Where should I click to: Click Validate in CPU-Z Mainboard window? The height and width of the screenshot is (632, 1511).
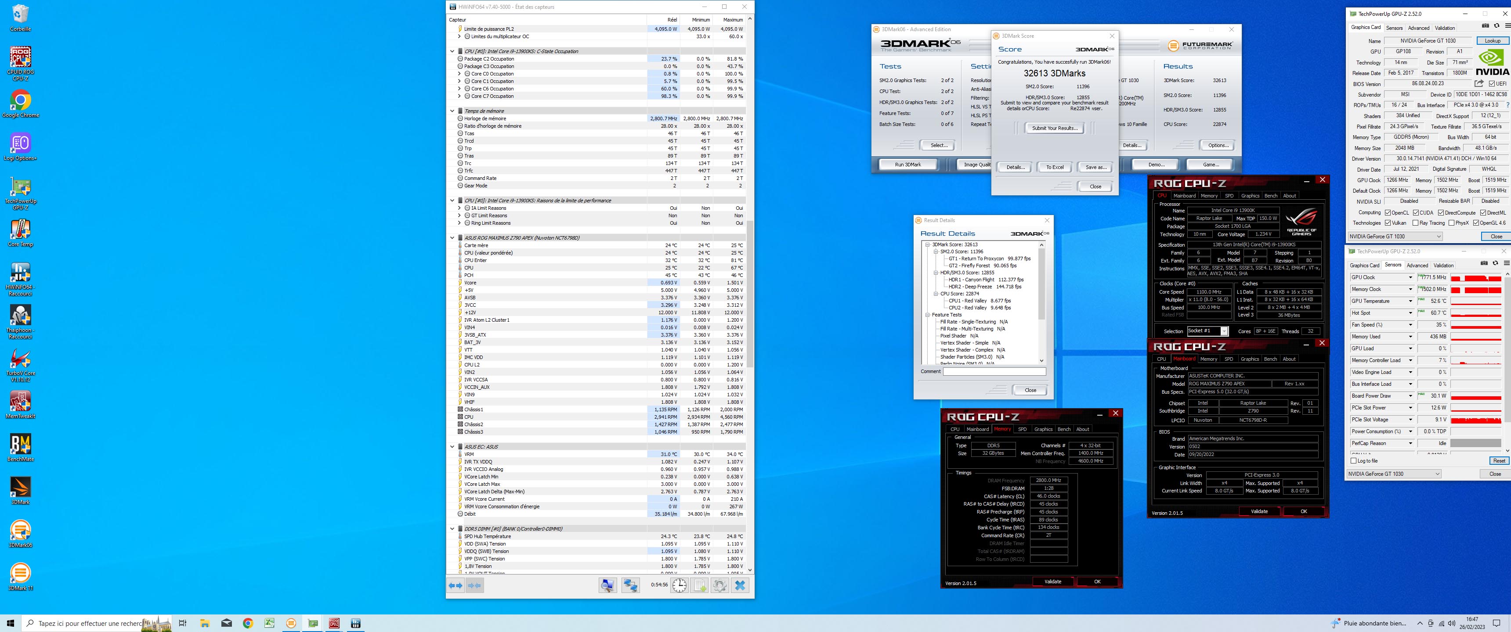pyautogui.click(x=1259, y=511)
